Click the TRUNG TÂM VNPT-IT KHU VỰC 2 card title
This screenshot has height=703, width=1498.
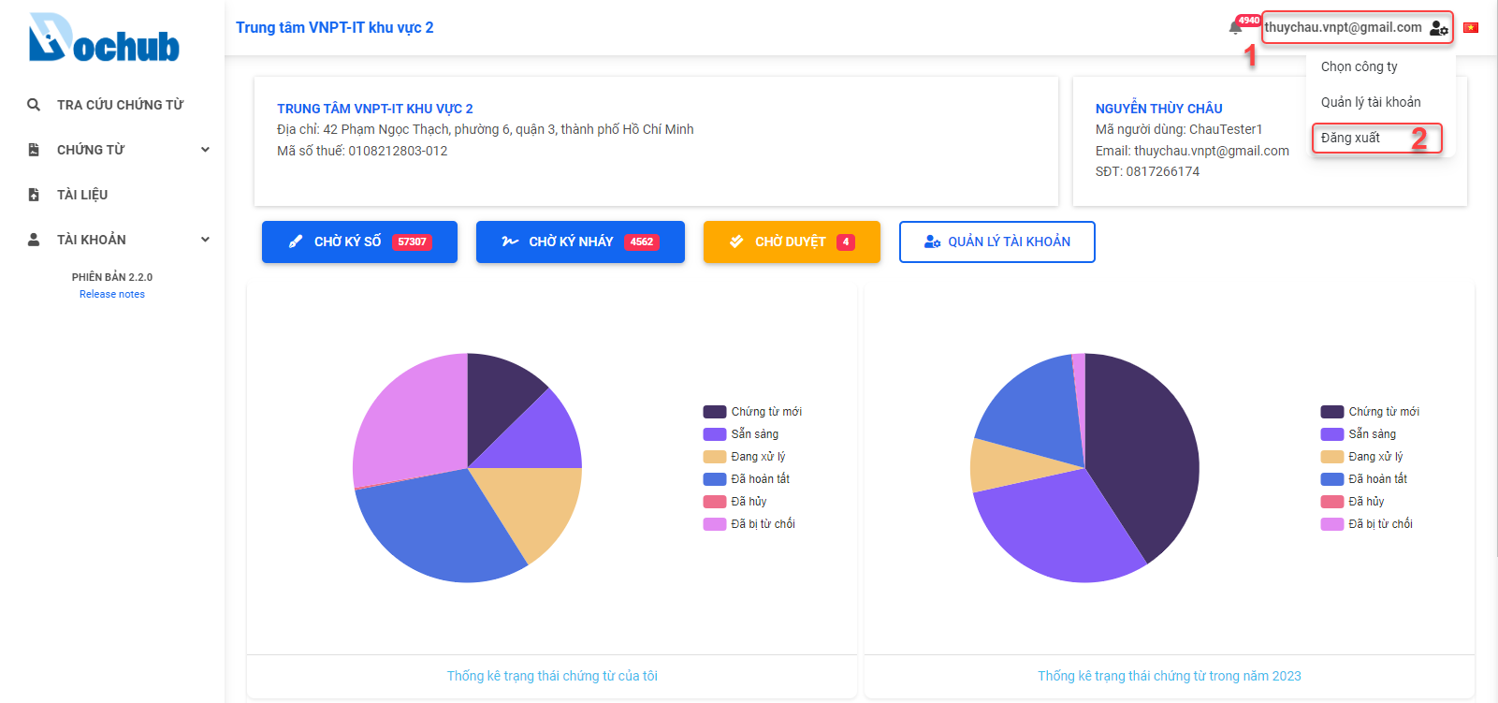[x=375, y=109]
